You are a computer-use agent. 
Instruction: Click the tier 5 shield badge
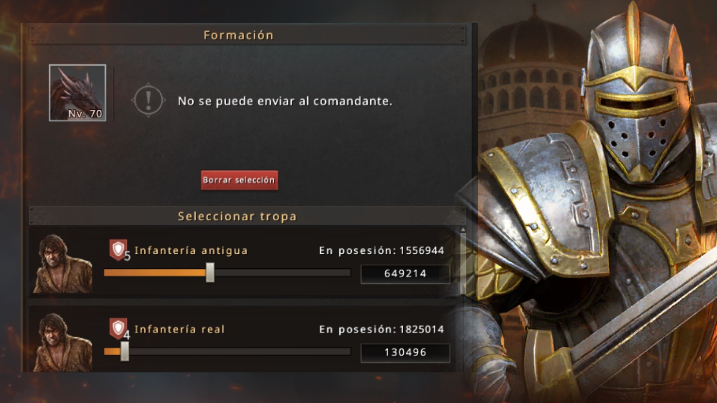[x=118, y=250]
